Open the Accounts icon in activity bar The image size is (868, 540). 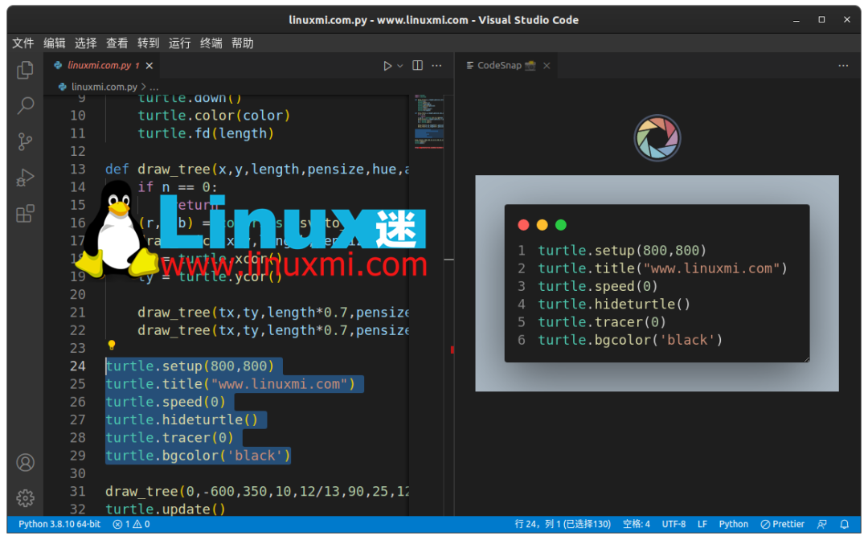click(25, 463)
